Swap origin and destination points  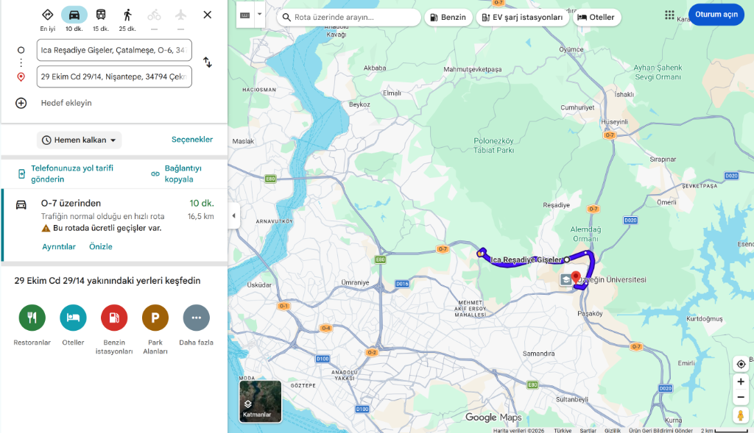pyautogui.click(x=207, y=62)
